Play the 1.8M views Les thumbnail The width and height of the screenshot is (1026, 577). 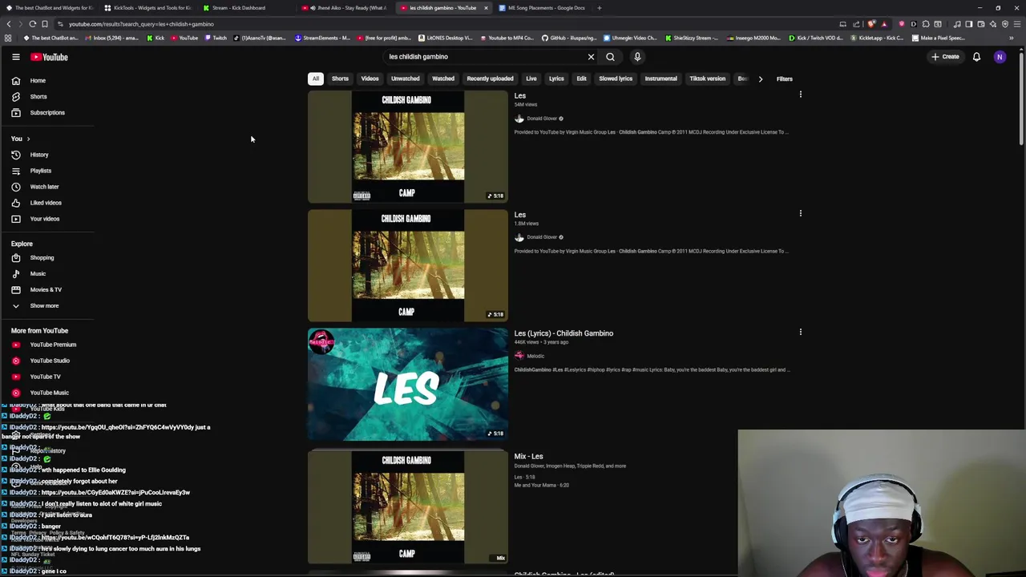(x=408, y=265)
